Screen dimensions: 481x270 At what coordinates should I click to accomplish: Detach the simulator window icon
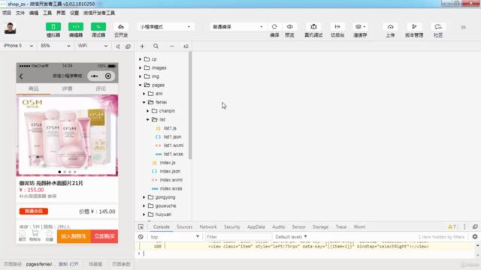pos(128,46)
